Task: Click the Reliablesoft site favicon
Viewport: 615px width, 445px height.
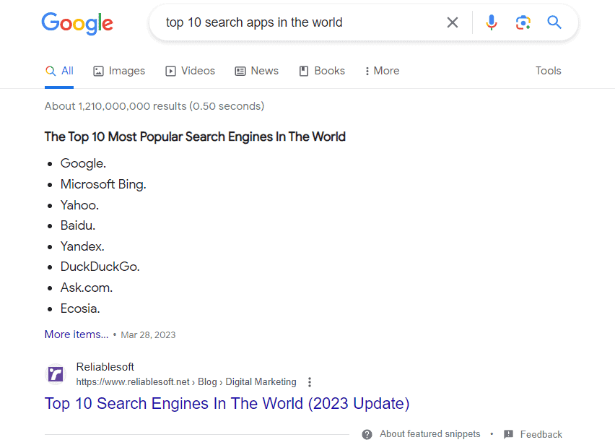Action: [x=56, y=373]
